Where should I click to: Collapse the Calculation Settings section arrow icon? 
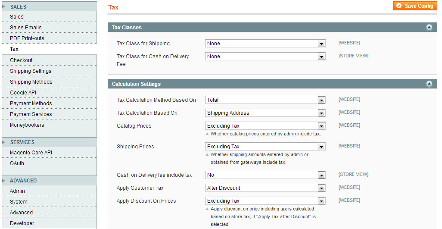coord(429,84)
